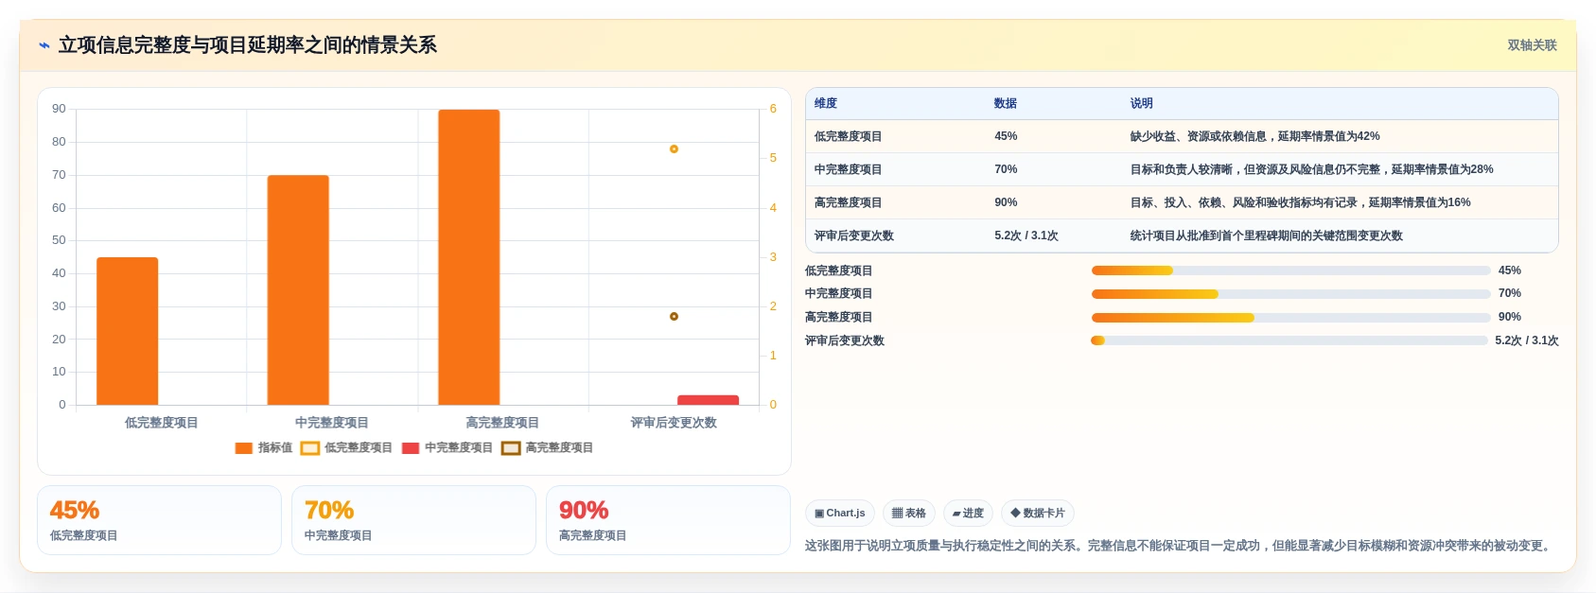Click the 70% progress bar for 中完整度项目
1596x593 pixels.
point(1291,294)
